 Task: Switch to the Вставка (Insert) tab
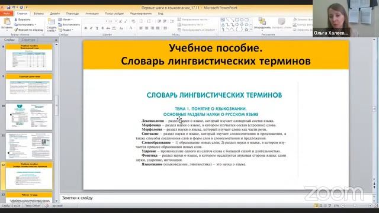[x=38, y=14]
